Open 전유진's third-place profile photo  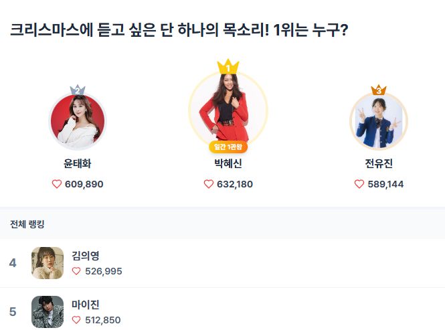(x=379, y=122)
